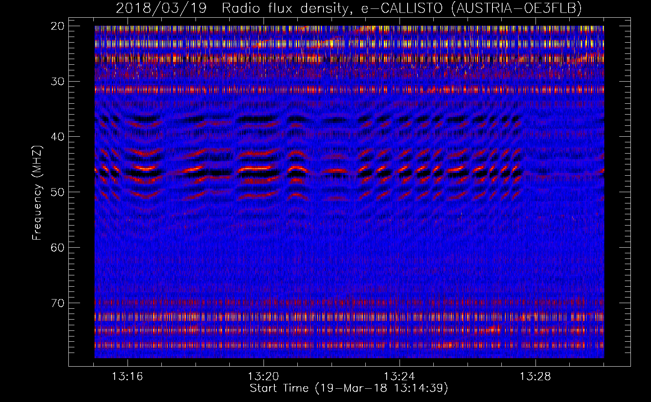651x402 pixels.
Task: Click the 40 MHz frequency tick label
Action: click(x=58, y=137)
